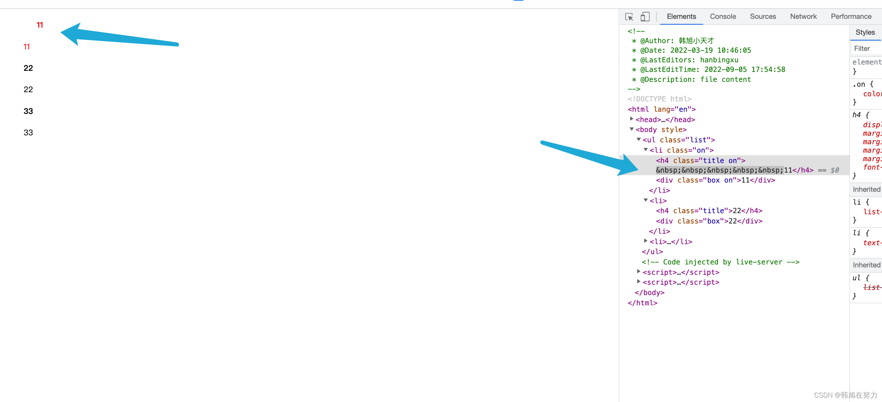Select the h4 title 22 node
The height and width of the screenshot is (402, 882).
pos(709,211)
